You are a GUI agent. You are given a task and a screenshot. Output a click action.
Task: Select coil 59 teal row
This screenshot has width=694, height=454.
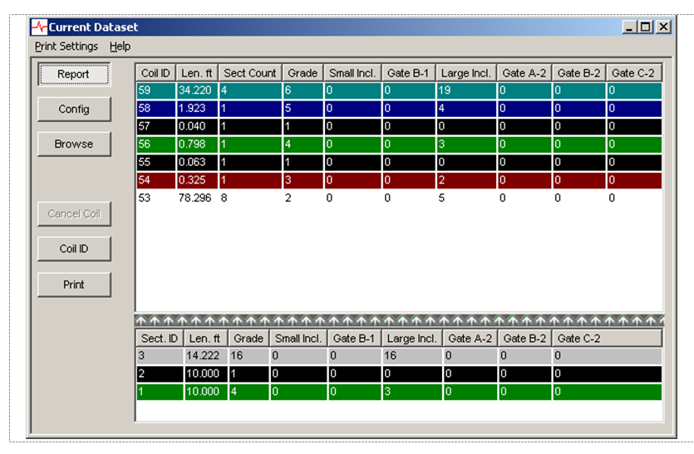tap(399, 90)
